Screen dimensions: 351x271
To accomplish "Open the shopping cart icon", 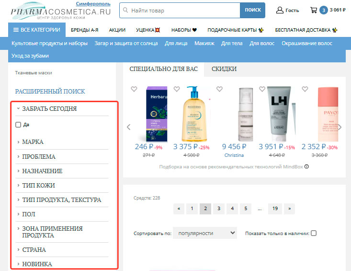I will click(x=314, y=10).
